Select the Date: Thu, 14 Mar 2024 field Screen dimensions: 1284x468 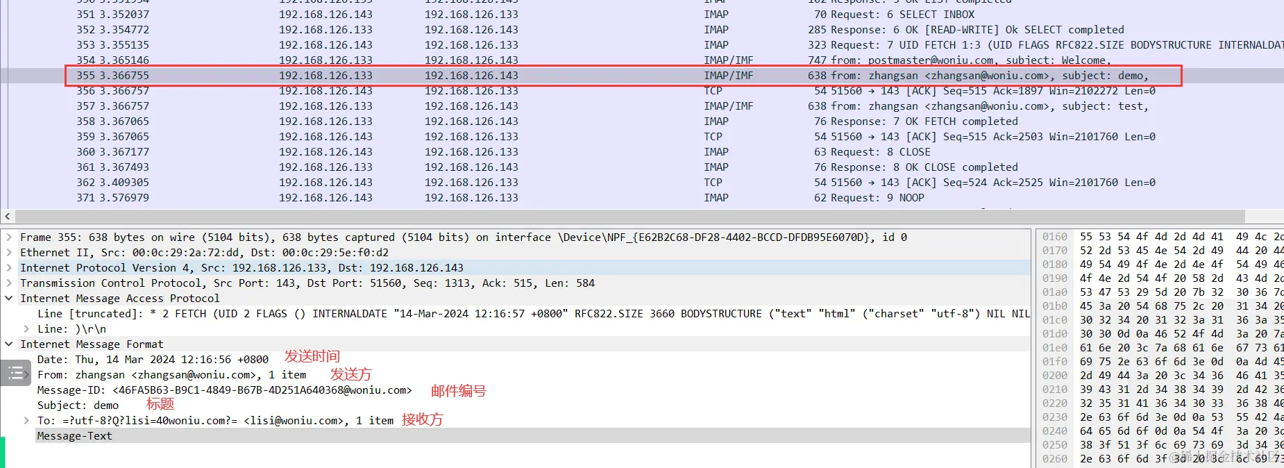(153, 360)
